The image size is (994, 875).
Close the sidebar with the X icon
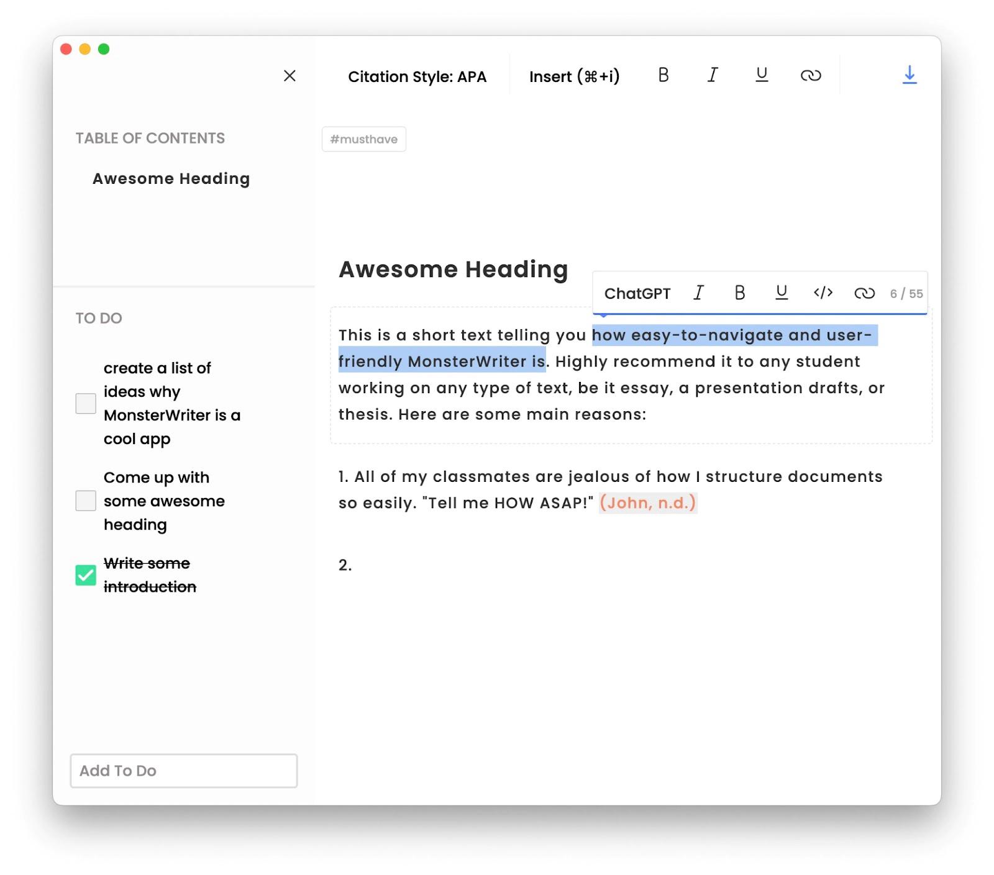tap(290, 76)
